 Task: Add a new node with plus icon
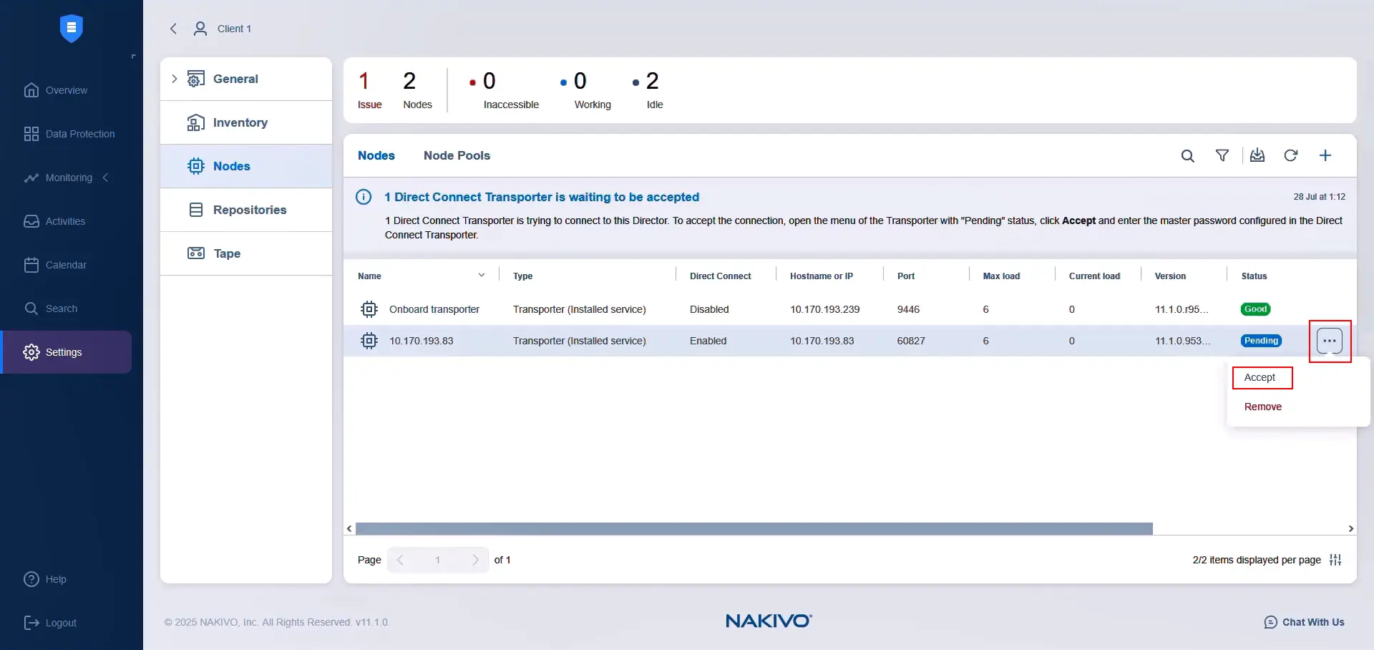(1325, 155)
